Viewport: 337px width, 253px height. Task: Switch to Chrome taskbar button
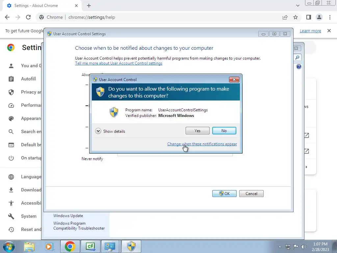[x=70, y=246]
